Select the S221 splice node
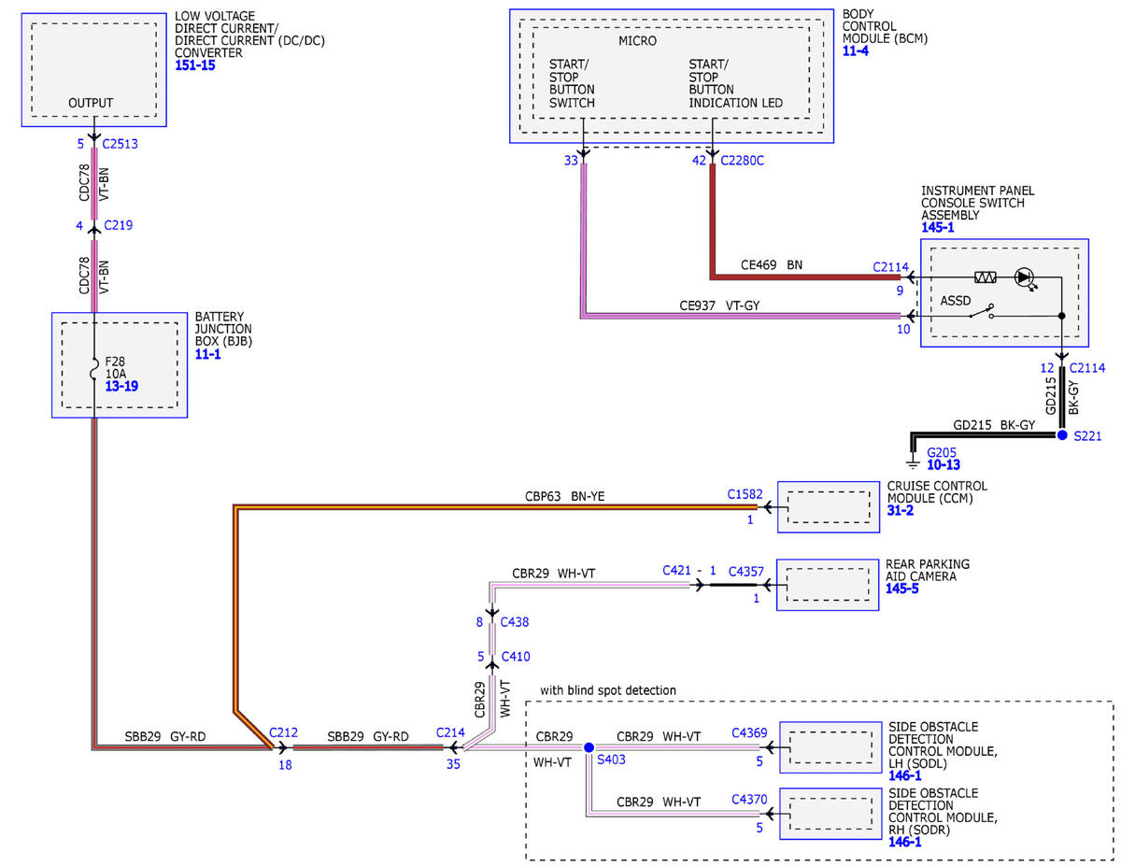Viewport: 1121px width, 866px height. [x=1061, y=435]
